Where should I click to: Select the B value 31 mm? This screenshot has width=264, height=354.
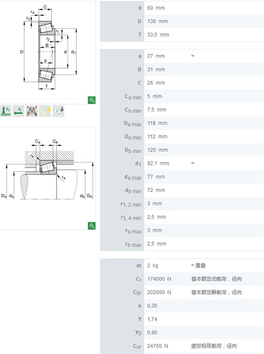click(x=156, y=70)
